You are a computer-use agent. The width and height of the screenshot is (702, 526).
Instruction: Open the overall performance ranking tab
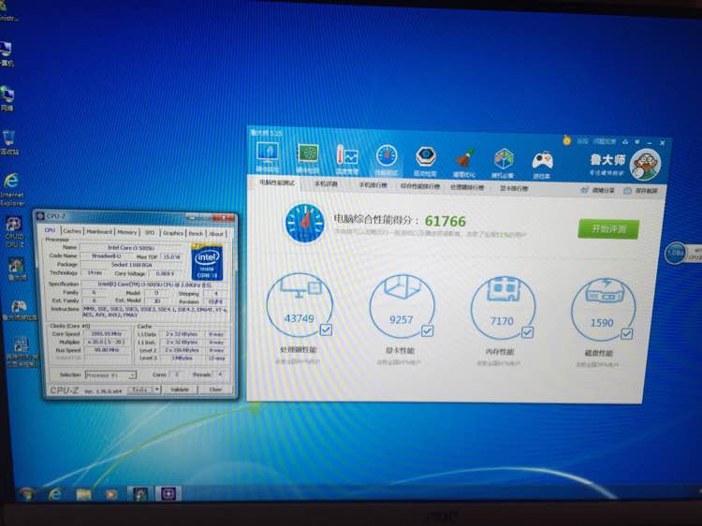419,185
